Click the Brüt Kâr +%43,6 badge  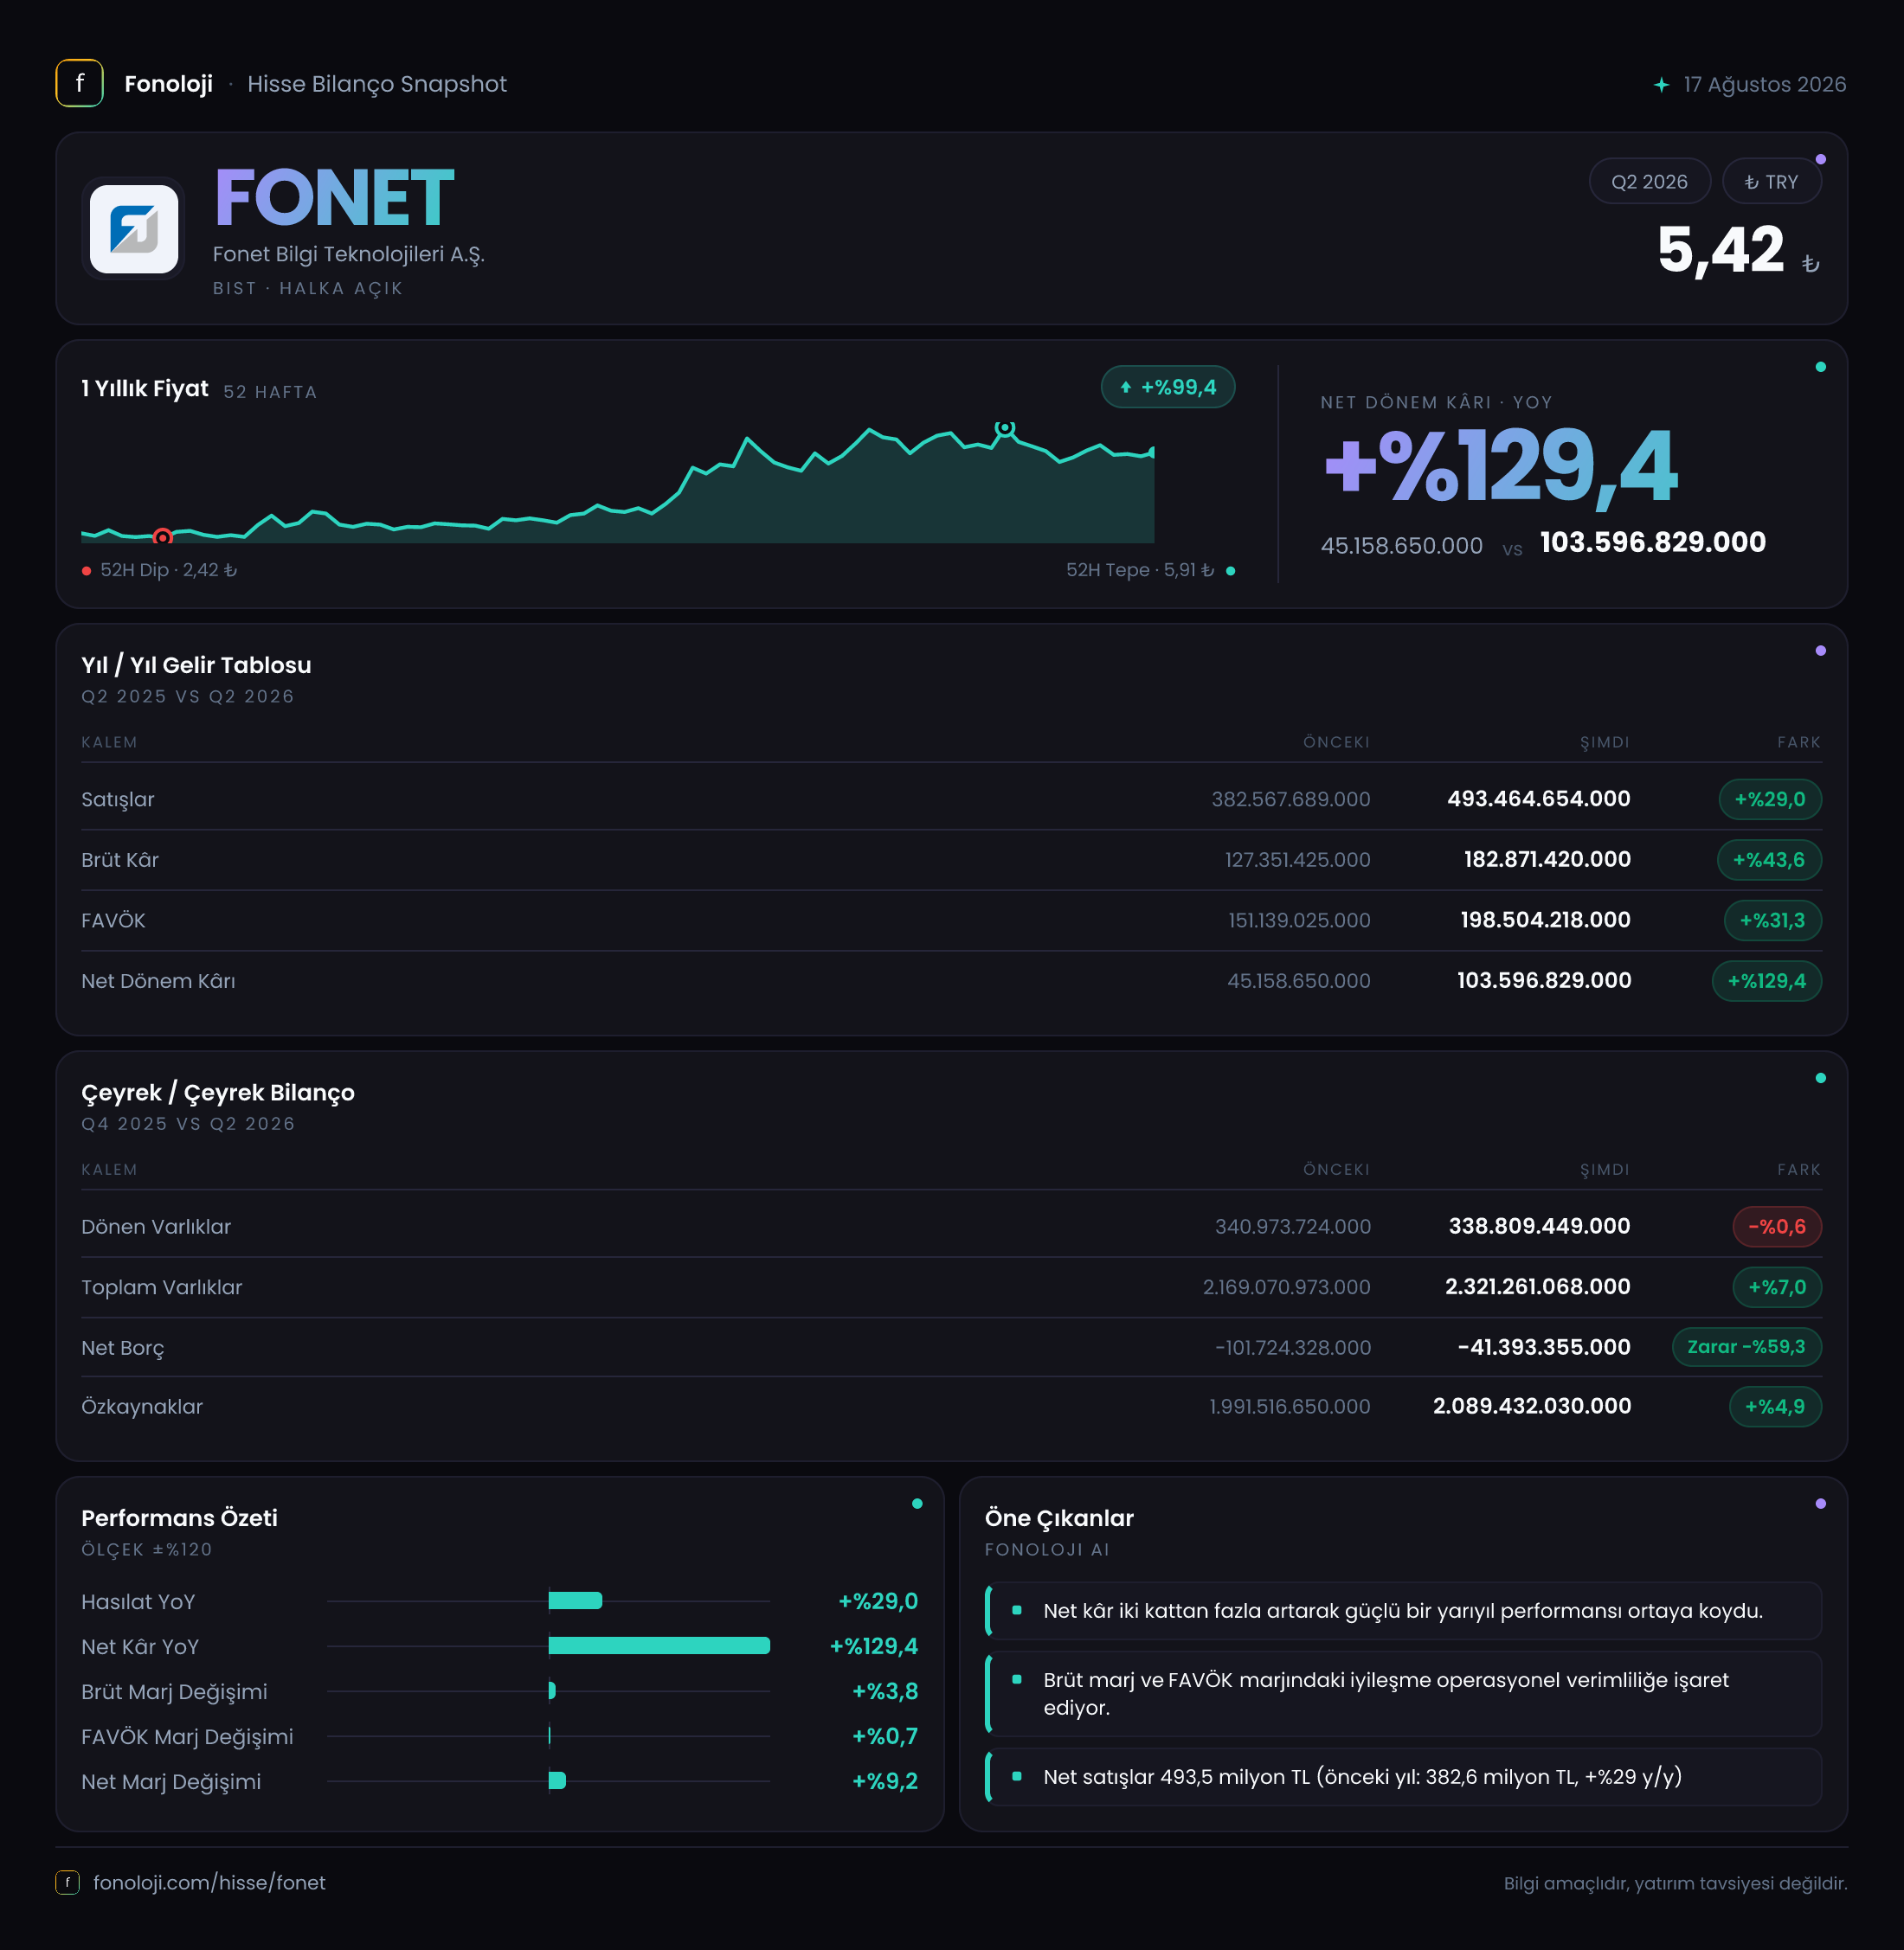1768,860
